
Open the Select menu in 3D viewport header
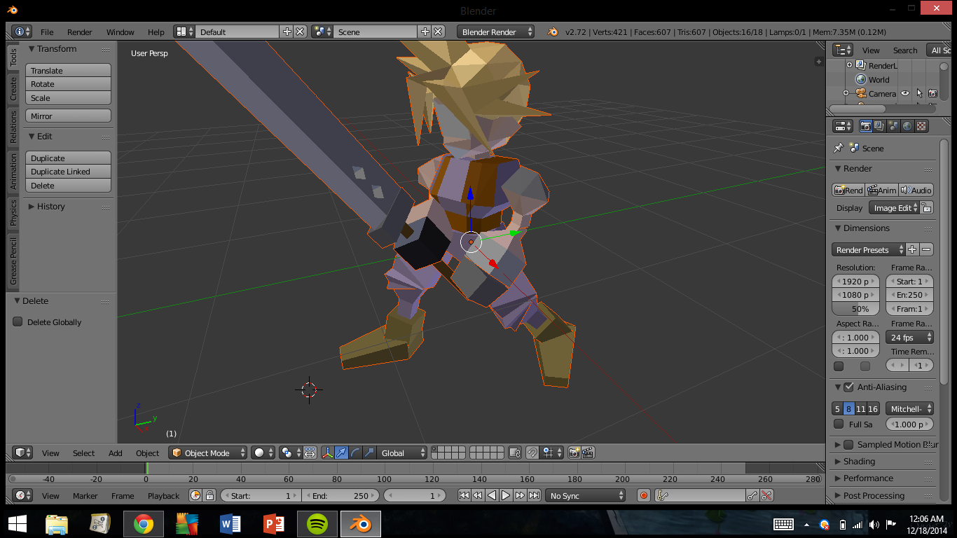83,453
